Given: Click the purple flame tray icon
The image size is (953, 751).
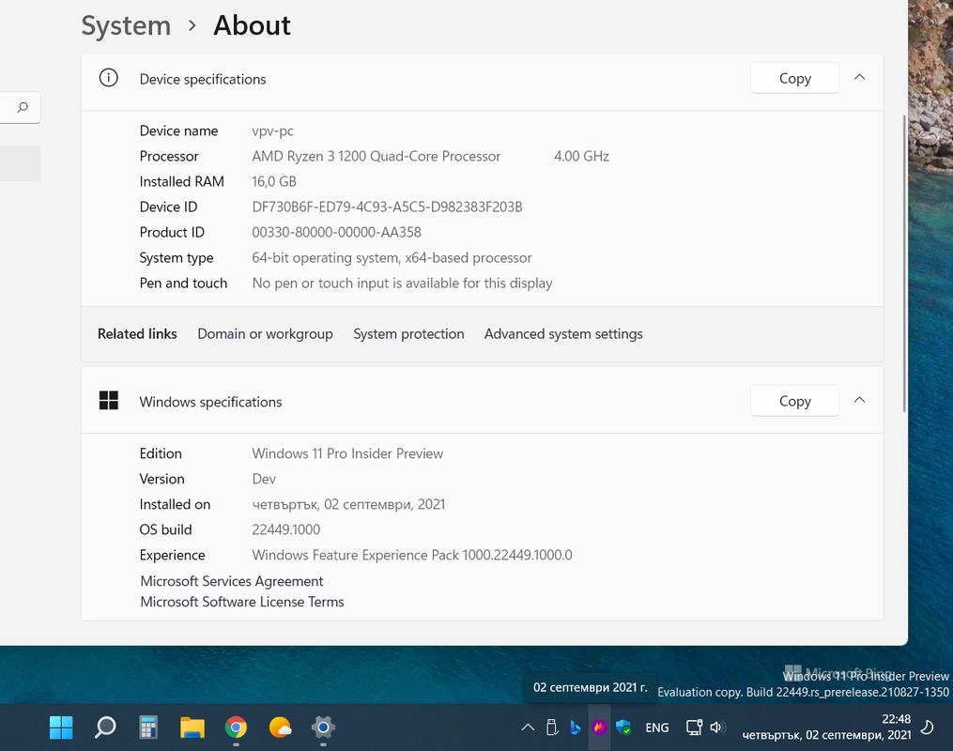Looking at the screenshot, I should pos(599,728).
